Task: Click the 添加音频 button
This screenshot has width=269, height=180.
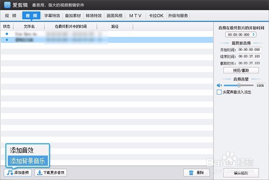Action: [x=18, y=173]
